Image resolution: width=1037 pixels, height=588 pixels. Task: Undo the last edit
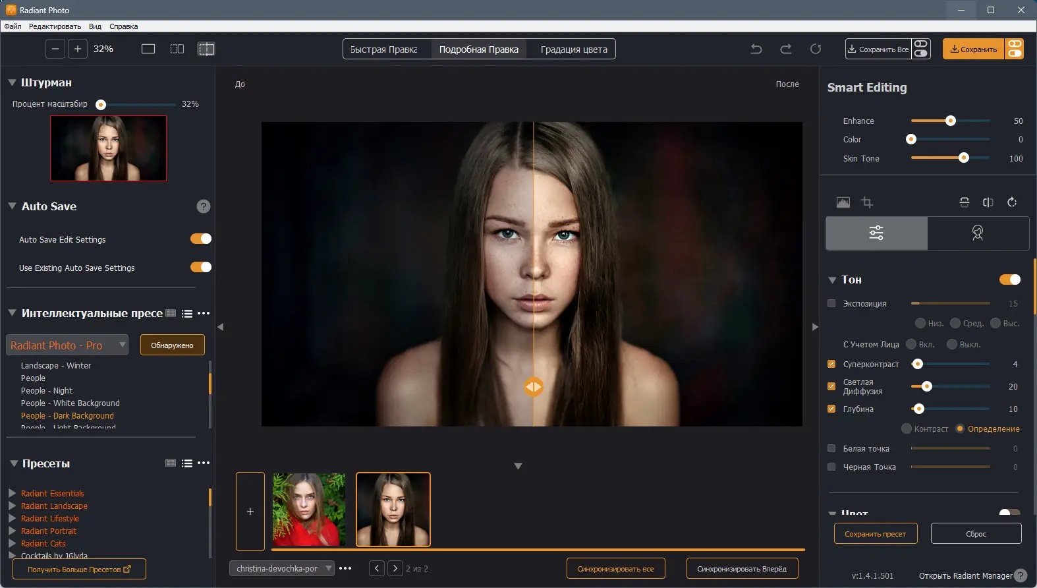pos(756,49)
